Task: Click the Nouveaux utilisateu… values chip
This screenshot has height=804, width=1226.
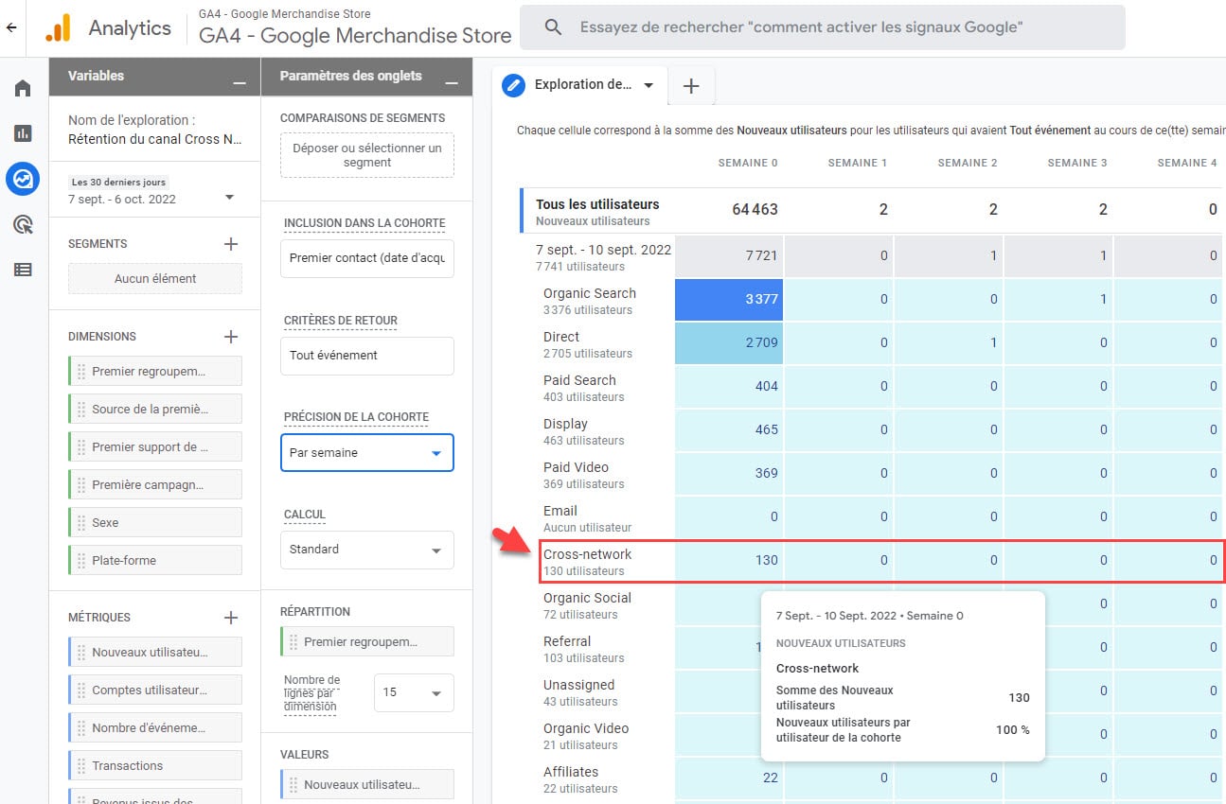Action: (x=367, y=784)
